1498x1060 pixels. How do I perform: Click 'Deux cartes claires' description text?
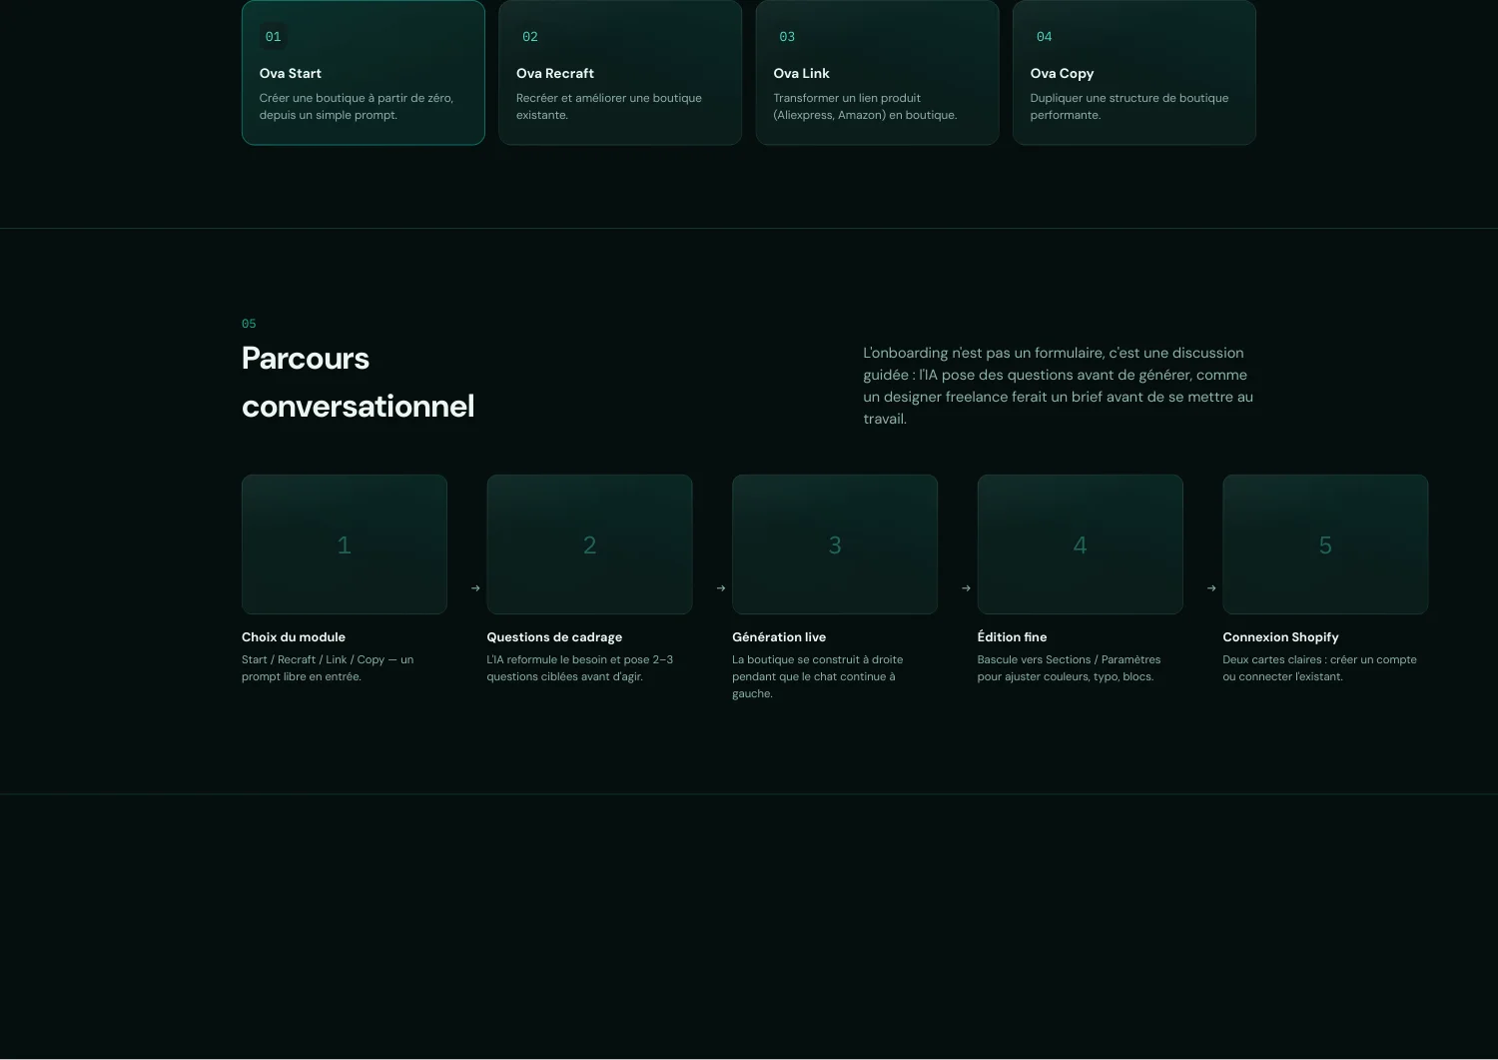(x=1319, y=668)
